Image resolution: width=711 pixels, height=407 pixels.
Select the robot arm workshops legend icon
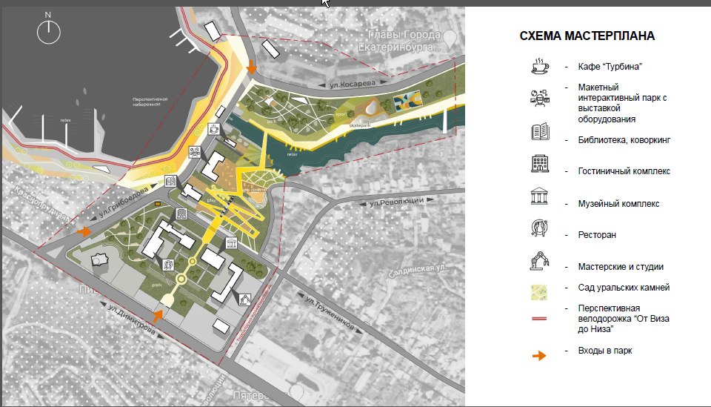tap(539, 261)
